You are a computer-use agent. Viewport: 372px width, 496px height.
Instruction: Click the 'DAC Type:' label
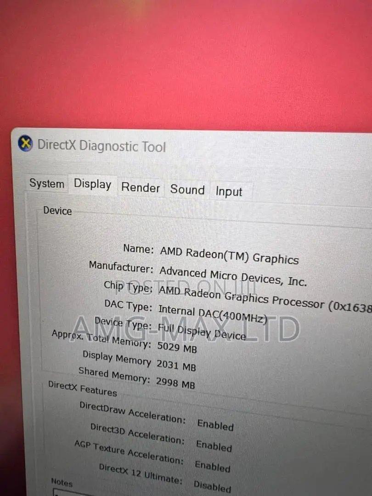(128, 305)
